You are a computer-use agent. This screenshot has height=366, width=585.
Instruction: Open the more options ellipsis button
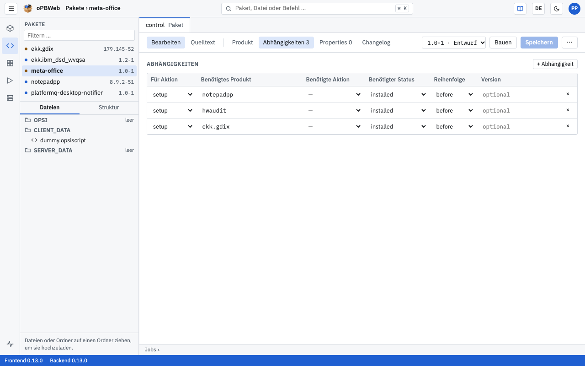click(x=569, y=43)
